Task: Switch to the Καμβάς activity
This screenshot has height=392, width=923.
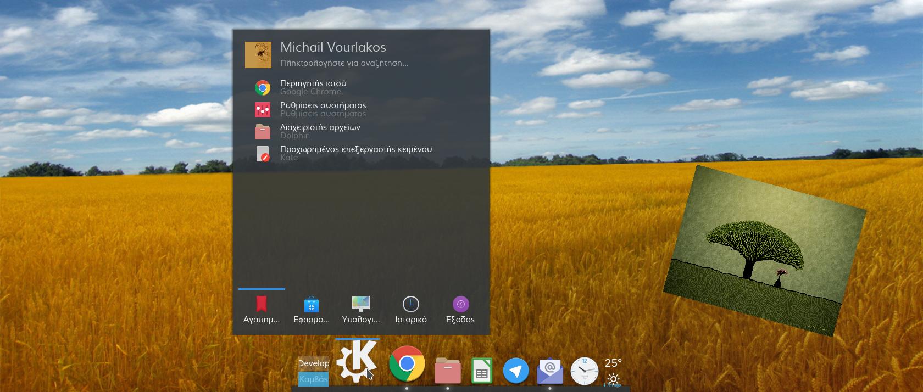Action: click(x=313, y=379)
